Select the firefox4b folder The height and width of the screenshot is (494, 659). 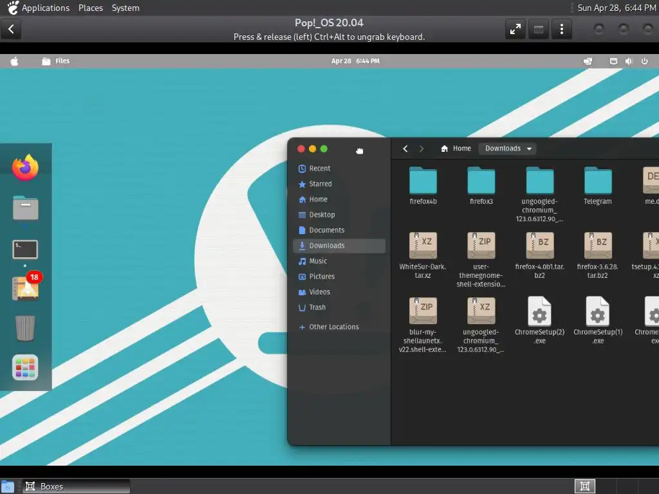click(423, 185)
